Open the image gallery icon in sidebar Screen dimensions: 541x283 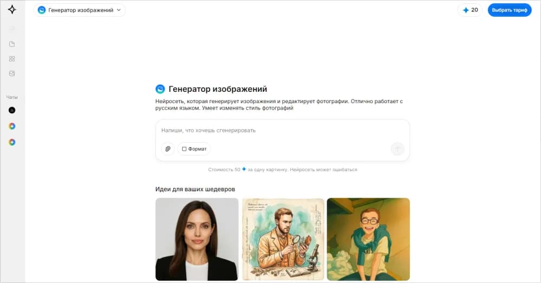point(12,73)
